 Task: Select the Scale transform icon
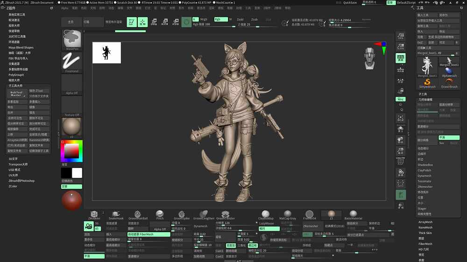click(165, 22)
